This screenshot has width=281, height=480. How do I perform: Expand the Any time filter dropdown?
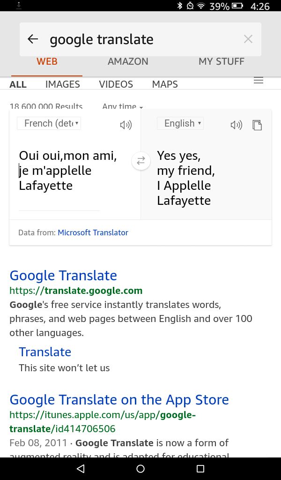click(123, 106)
